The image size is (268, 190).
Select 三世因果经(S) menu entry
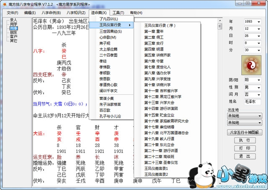pyautogui.click(x=111, y=31)
